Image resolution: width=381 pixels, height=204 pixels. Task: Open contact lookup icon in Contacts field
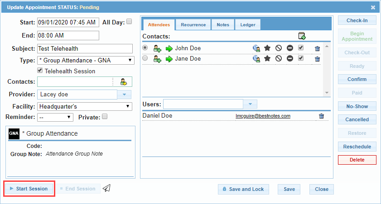point(123,82)
